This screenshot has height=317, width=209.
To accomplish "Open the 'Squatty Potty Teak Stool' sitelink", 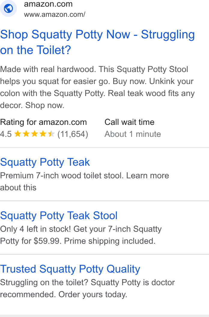I will coord(59,216).
